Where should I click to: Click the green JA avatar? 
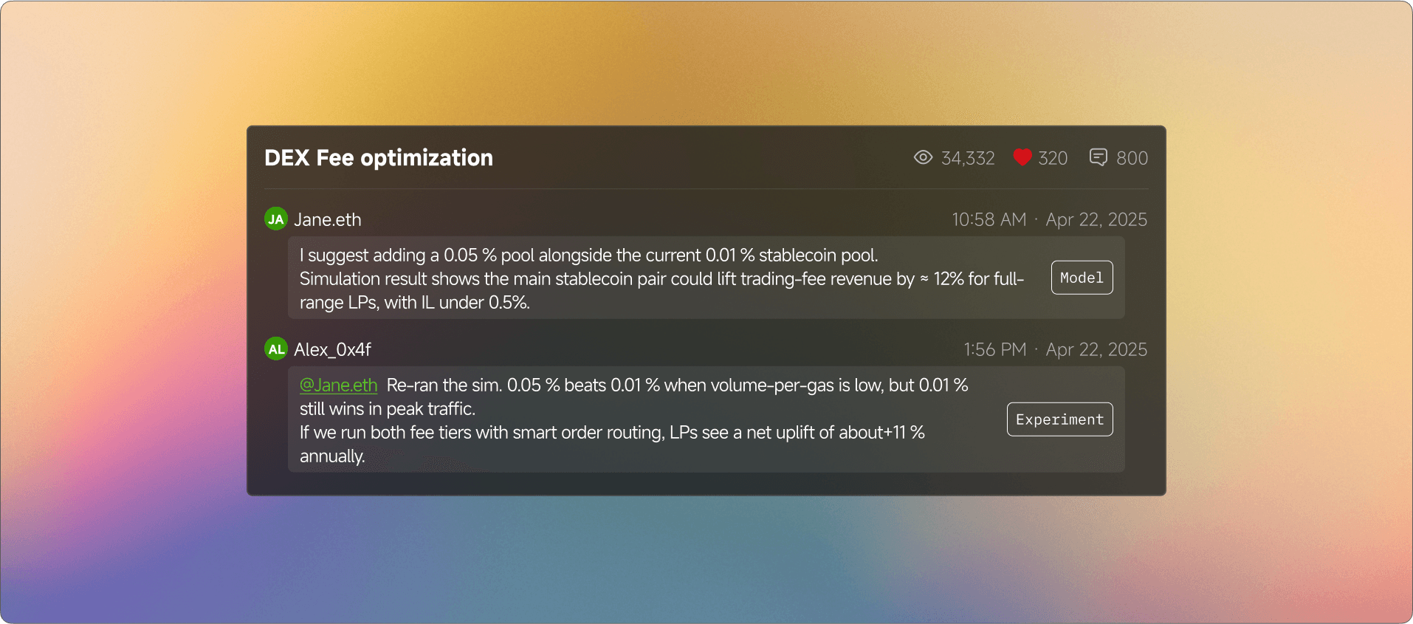276,219
